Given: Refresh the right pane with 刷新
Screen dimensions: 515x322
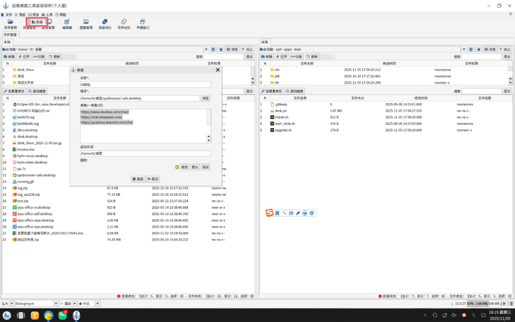Looking at the screenshot, I should [312, 57].
